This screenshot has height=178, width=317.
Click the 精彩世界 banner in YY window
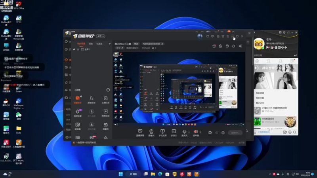pyautogui.click(x=276, y=68)
